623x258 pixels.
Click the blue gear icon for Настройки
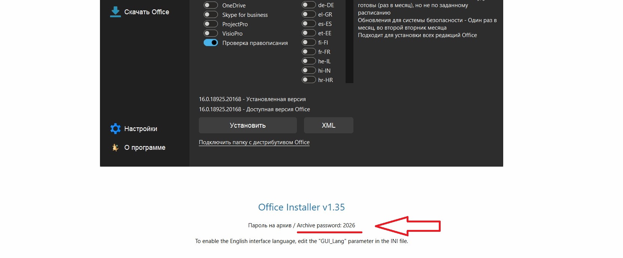(x=115, y=129)
